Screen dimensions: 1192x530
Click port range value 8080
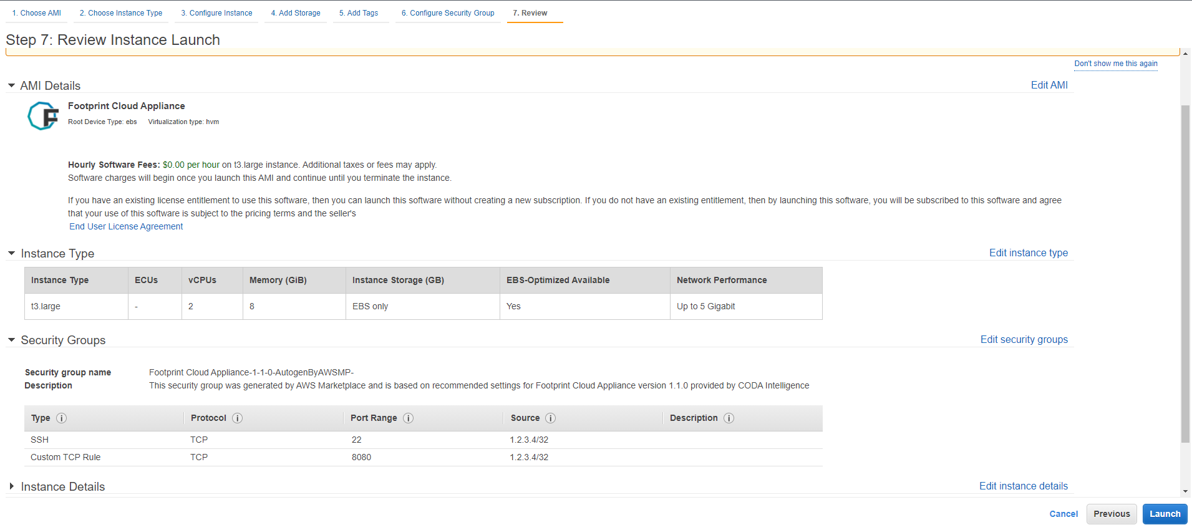tap(361, 458)
